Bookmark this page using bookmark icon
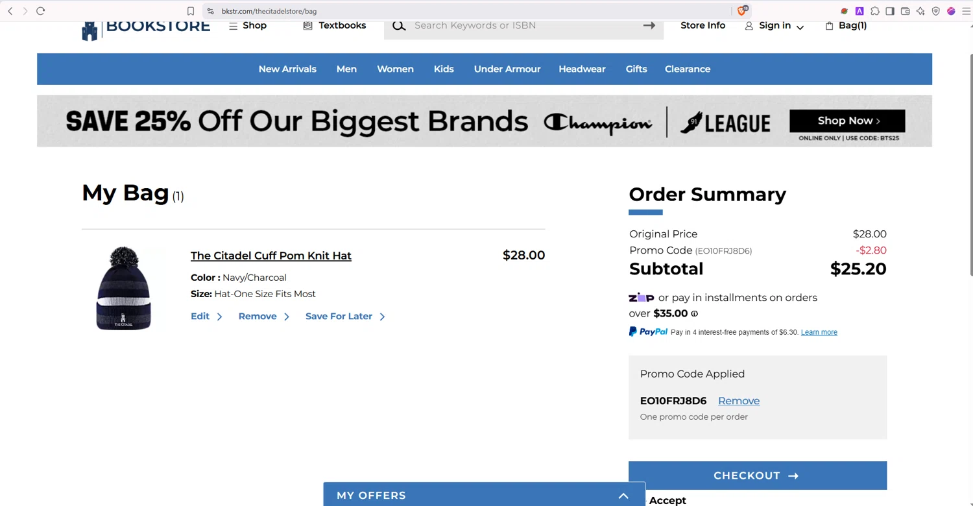973x506 pixels. tap(191, 11)
